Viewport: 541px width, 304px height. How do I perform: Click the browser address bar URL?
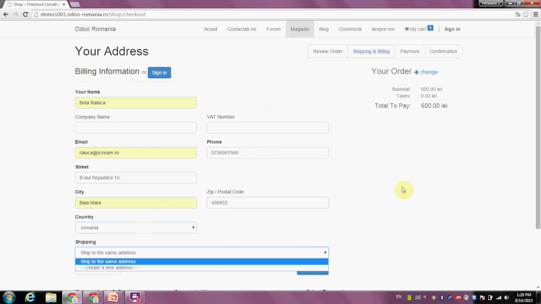(93, 14)
